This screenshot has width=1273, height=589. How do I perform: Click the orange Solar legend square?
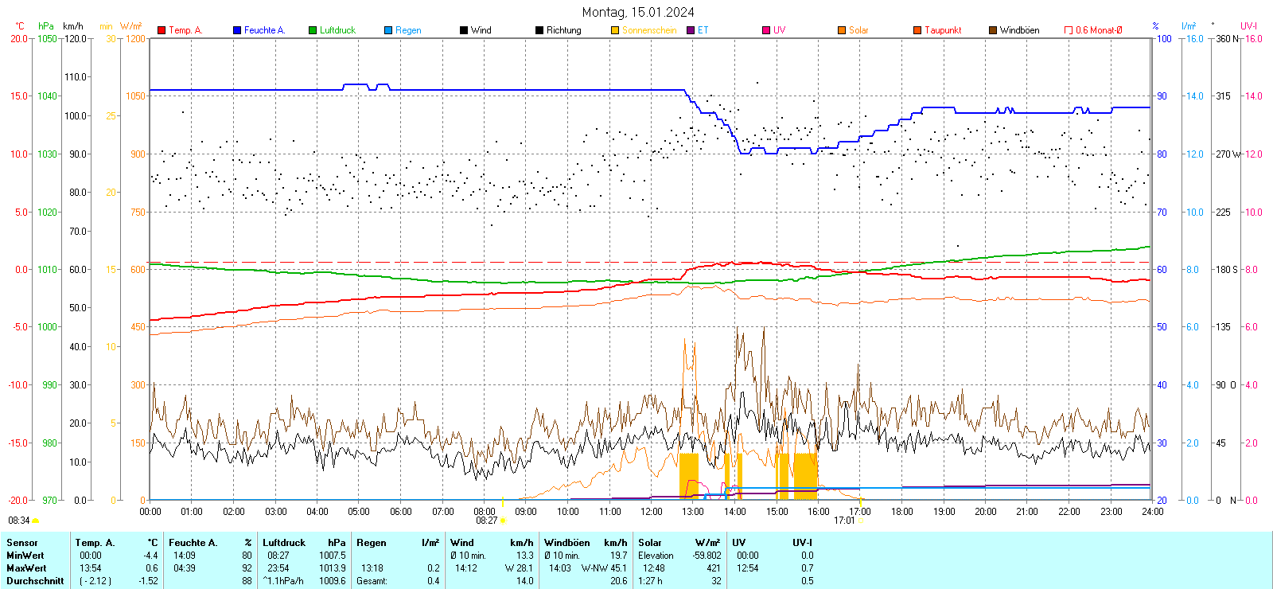[842, 30]
